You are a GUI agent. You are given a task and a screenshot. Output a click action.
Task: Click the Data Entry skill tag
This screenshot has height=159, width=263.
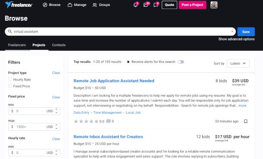click(x=81, y=112)
